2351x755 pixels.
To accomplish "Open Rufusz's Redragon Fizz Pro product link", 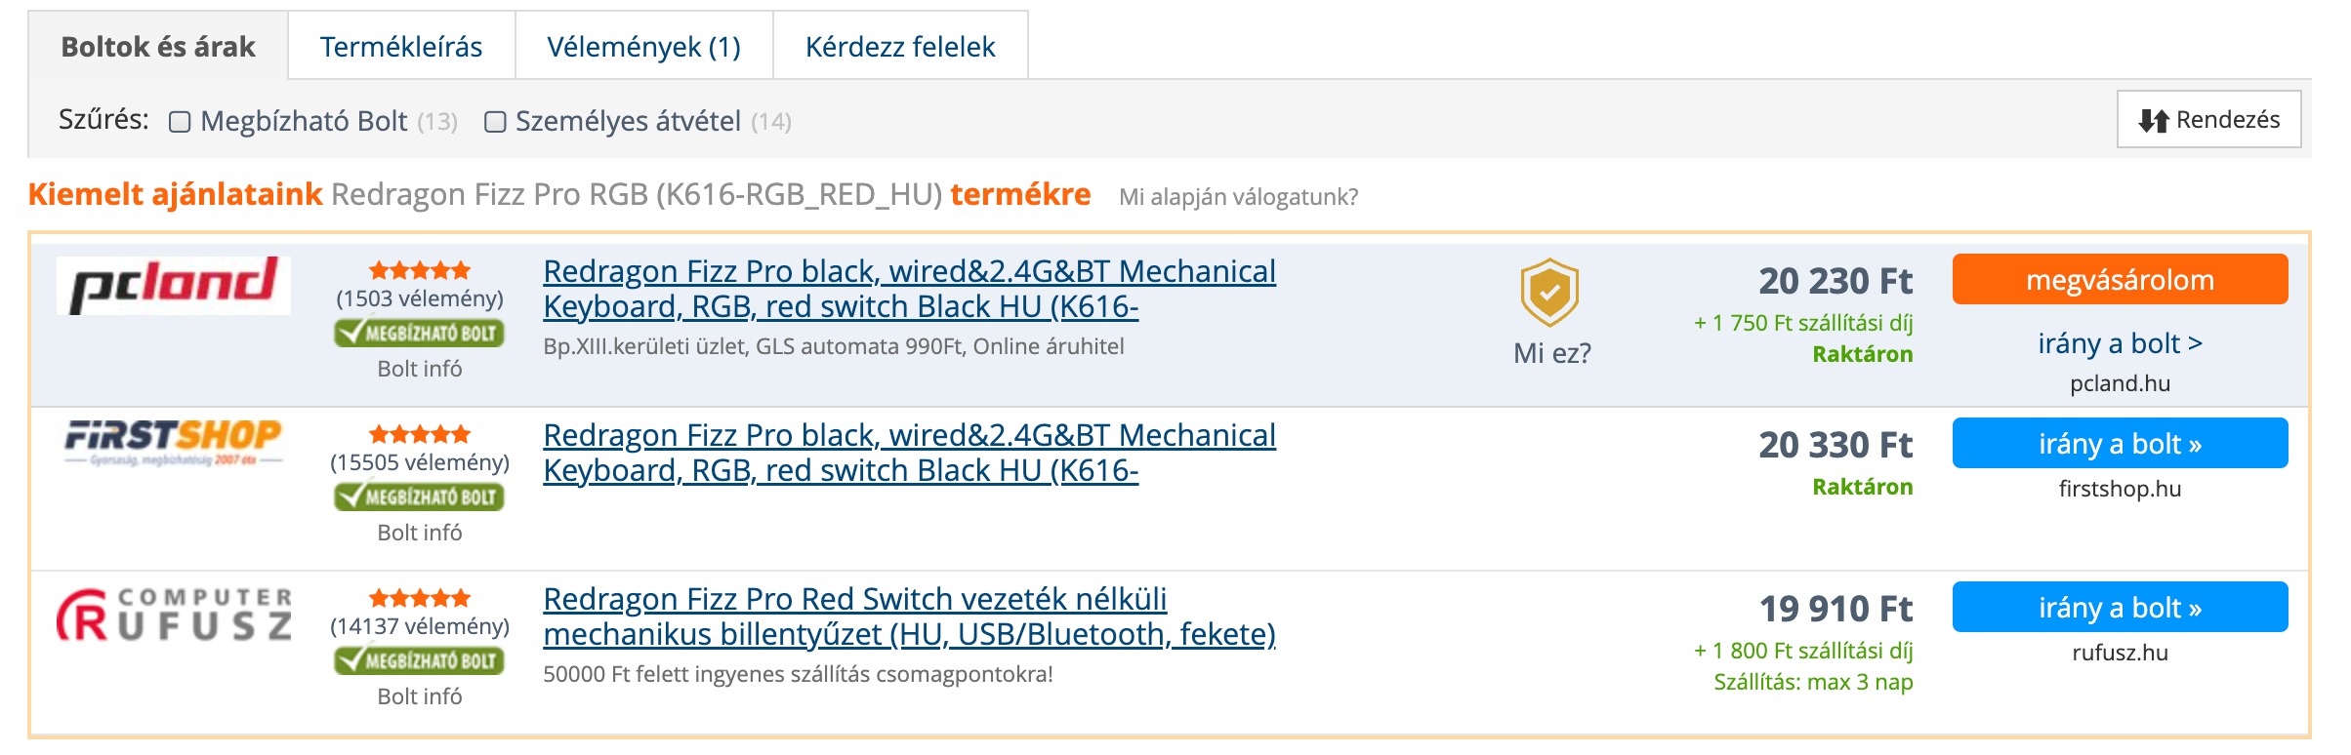I will pyautogui.click(x=909, y=616).
